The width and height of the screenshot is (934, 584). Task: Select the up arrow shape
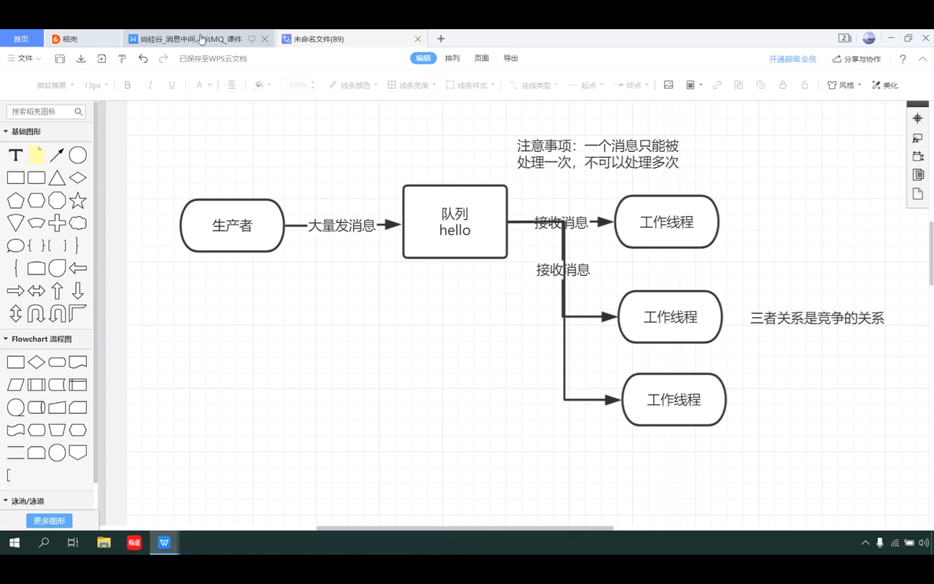pyautogui.click(x=57, y=291)
